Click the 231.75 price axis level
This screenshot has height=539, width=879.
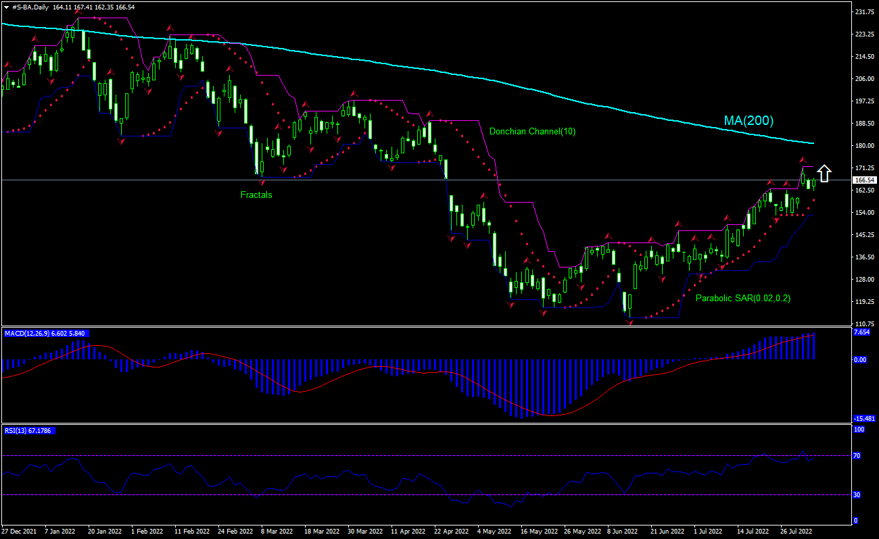(863, 12)
